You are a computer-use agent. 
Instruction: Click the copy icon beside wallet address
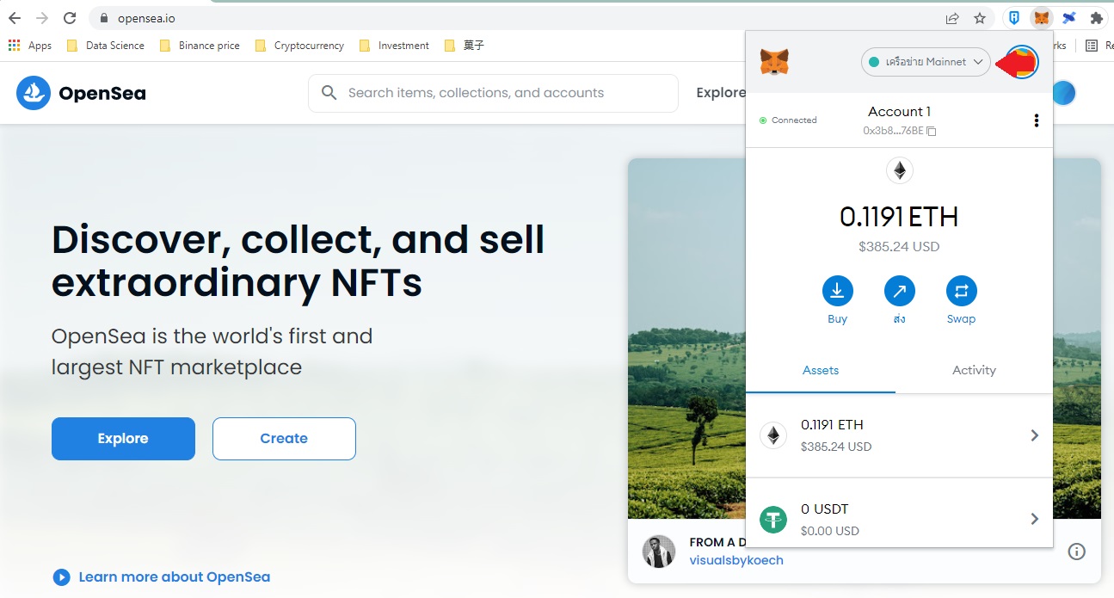tap(931, 131)
